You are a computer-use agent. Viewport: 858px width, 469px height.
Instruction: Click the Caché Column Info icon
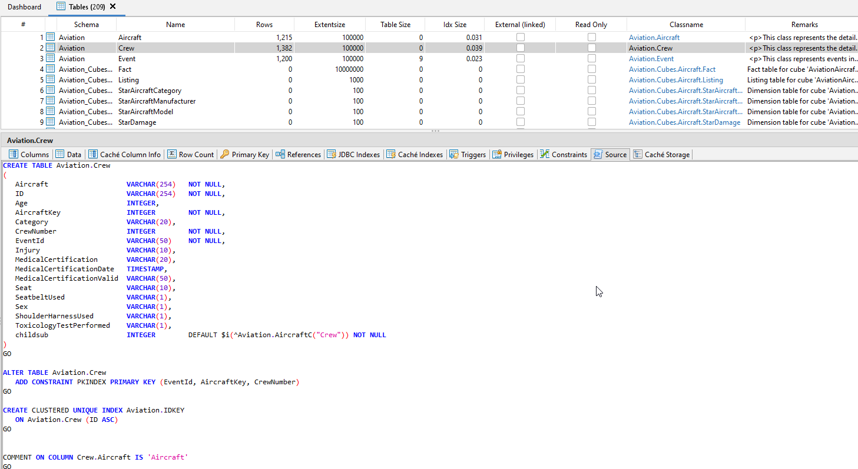[x=92, y=154]
